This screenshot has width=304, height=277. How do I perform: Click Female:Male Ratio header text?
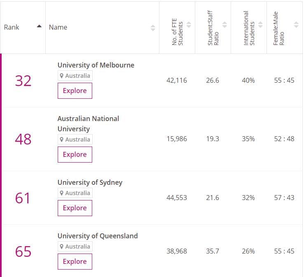coord(278,28)
